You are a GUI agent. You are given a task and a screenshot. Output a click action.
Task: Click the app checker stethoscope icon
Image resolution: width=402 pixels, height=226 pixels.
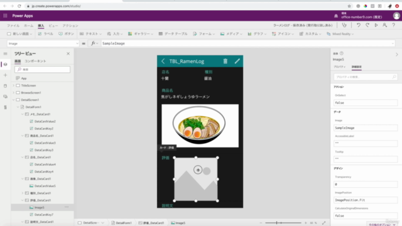(x=344, y=25)
